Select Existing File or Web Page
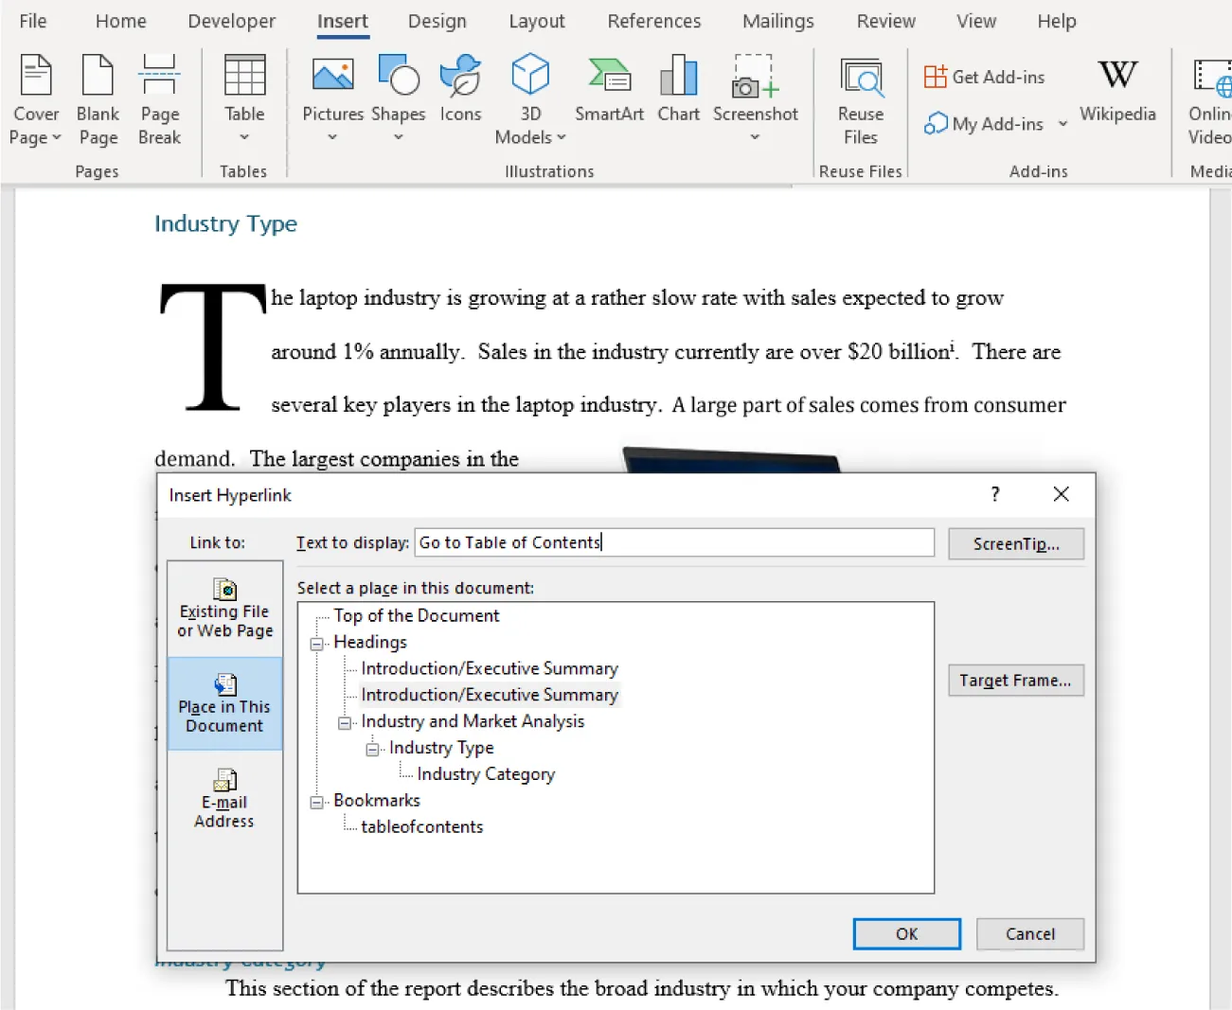This screenshot has height=1010, width=1232. click(x=224, y=606)
